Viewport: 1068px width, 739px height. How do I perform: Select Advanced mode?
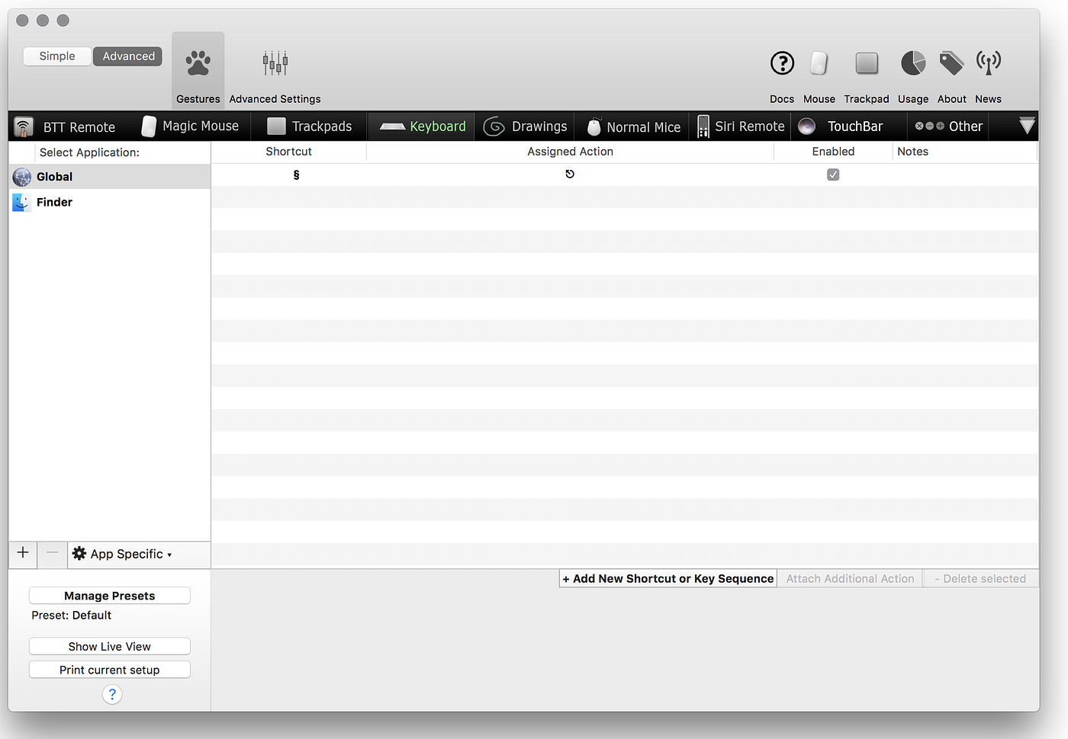coord(128,56)
